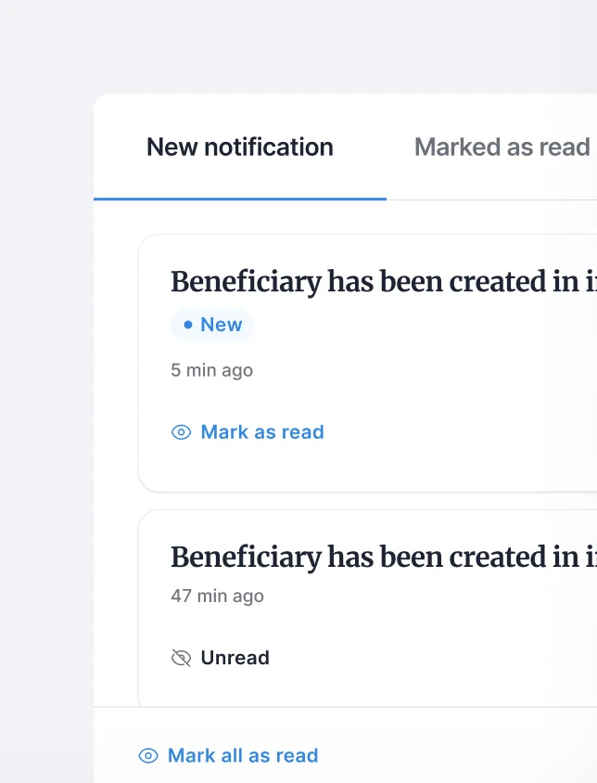Click the "47 min ago" timestamp
The image size is (597, 783).
coord(217,596)
